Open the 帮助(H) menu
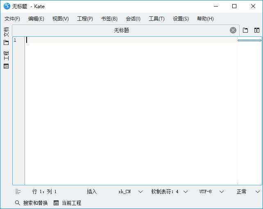 pyautogui.click(x=205, y=18)
